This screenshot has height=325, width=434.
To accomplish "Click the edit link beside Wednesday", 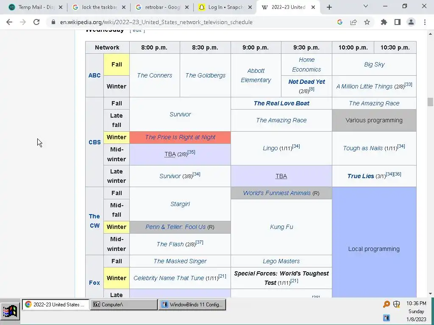I will click(x=137, y=30).
